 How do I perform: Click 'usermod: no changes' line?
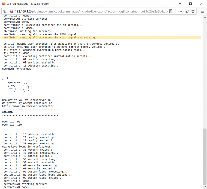pyautogui.click(x=16, y=69)
